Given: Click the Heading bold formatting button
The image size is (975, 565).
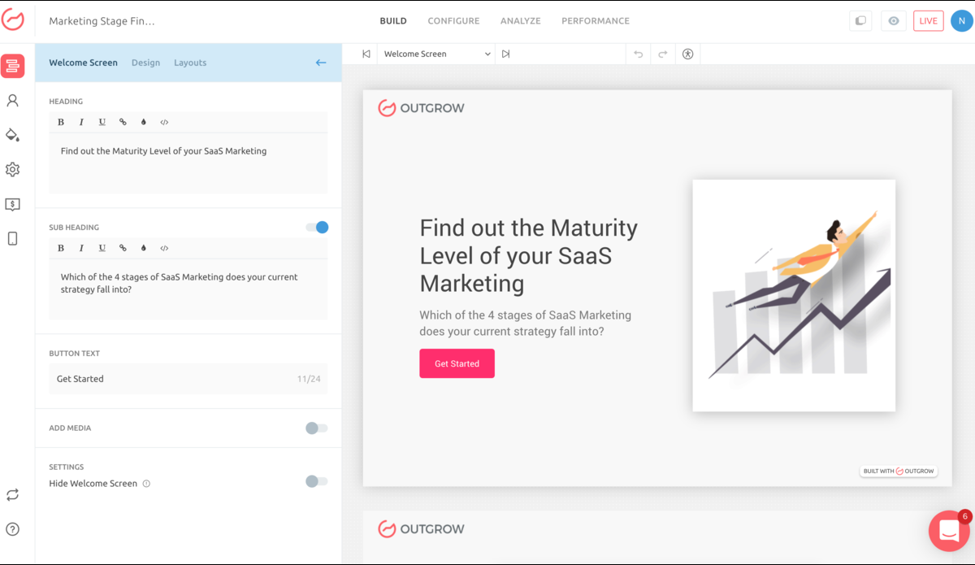Looking at the screenshot, I should (x=61, y=122).
